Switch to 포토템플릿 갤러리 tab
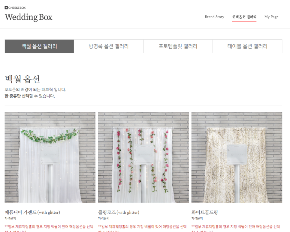This screenshot has height=232, width=290. point(178,46)
